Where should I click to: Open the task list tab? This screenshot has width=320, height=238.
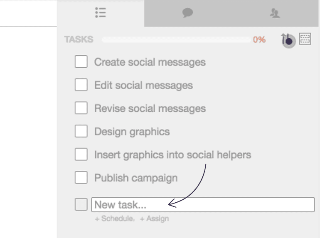[x=101, y=13]
